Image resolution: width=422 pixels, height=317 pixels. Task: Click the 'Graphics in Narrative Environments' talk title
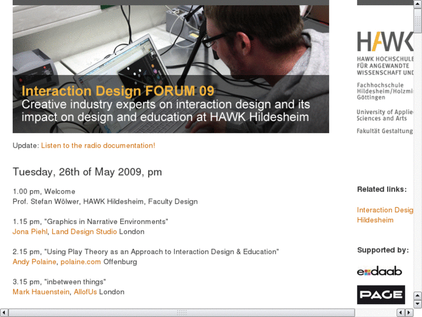(x=106, y=222)
